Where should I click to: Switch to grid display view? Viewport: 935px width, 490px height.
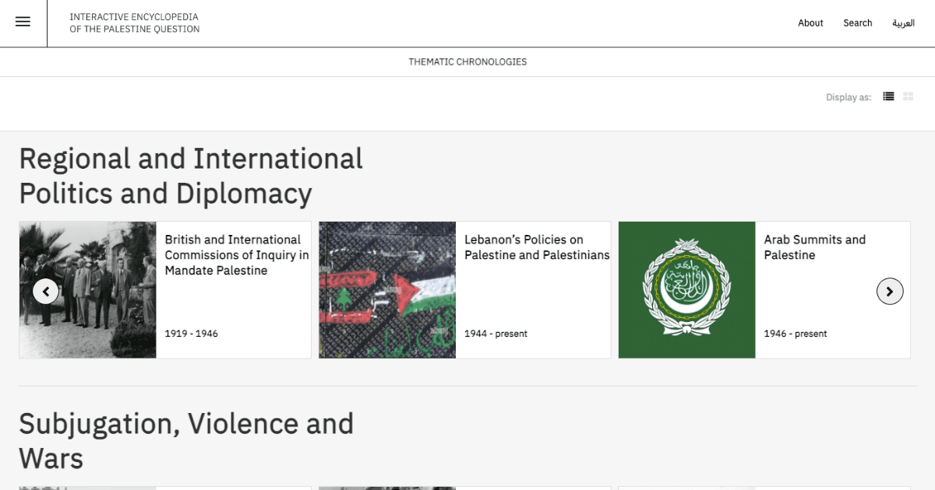click(908, 96)
